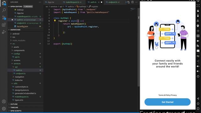This screenshot has height=113, width=201.
Task: Click the split editor right icon
Action: 133,2
